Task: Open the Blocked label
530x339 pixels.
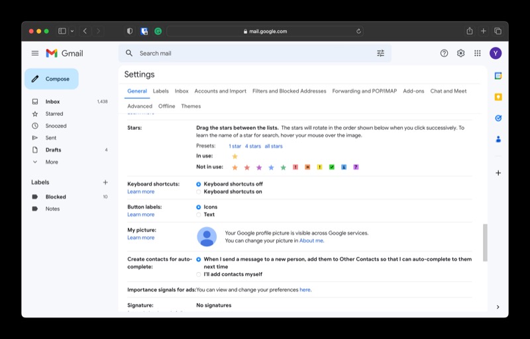Action: pyautogui.click(x=56, y=197)
